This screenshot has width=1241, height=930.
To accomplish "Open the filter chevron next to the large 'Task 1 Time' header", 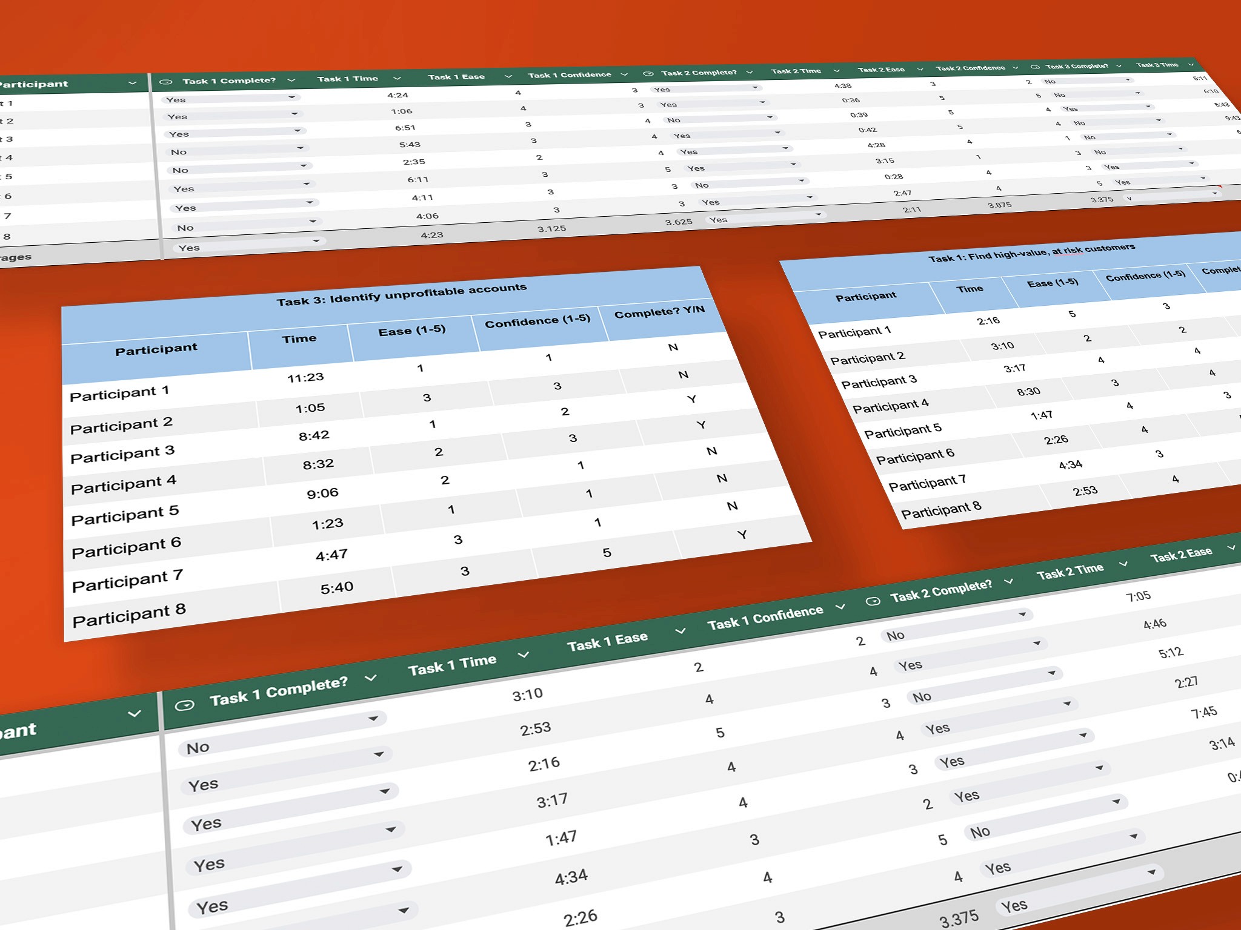I will click(524, 655).
